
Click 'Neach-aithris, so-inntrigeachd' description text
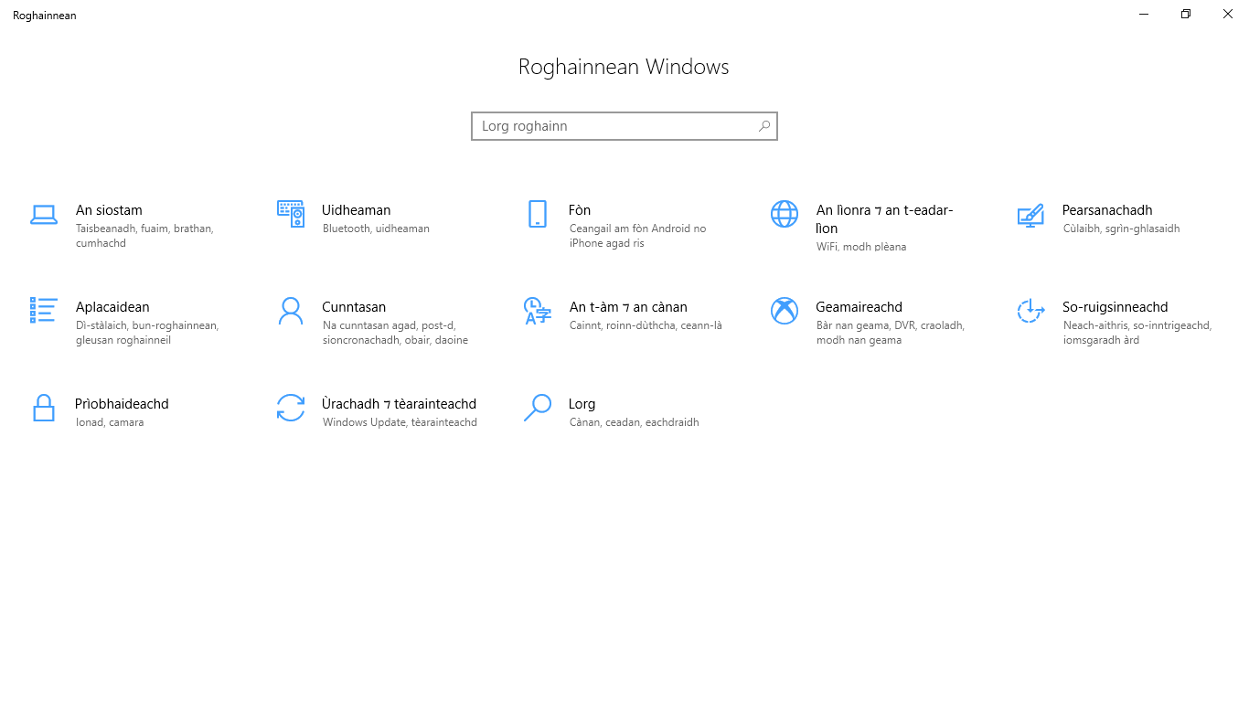point(1137,333)
